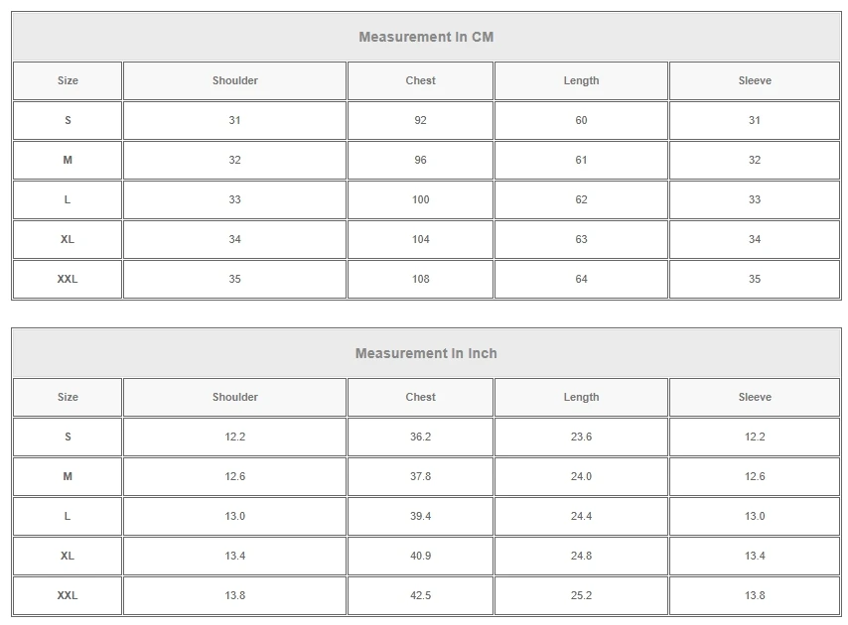This screenshot has width=848, height=625.
Task: Select the Size header in the CM table
Action: click(x=68, y=80)
